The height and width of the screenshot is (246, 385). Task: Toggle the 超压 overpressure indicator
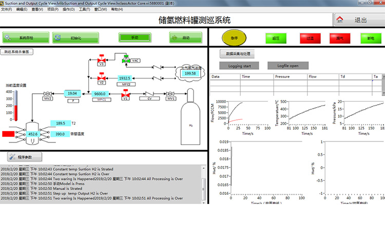coord(275,38)
